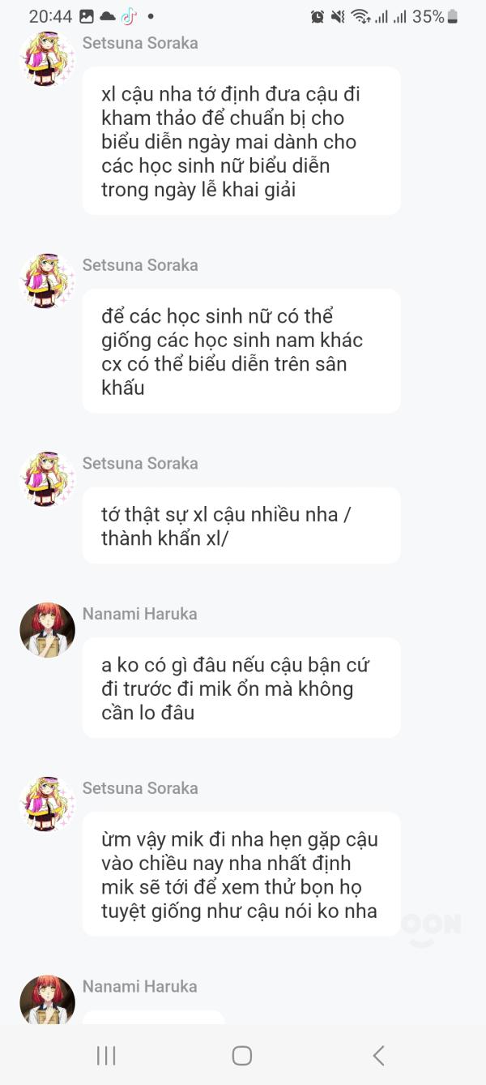The height and width of the screenshot is (1085, 486).
Task: Open recent apps with the navigation button
Action: pyautogui.click(x=106, y=1055)
